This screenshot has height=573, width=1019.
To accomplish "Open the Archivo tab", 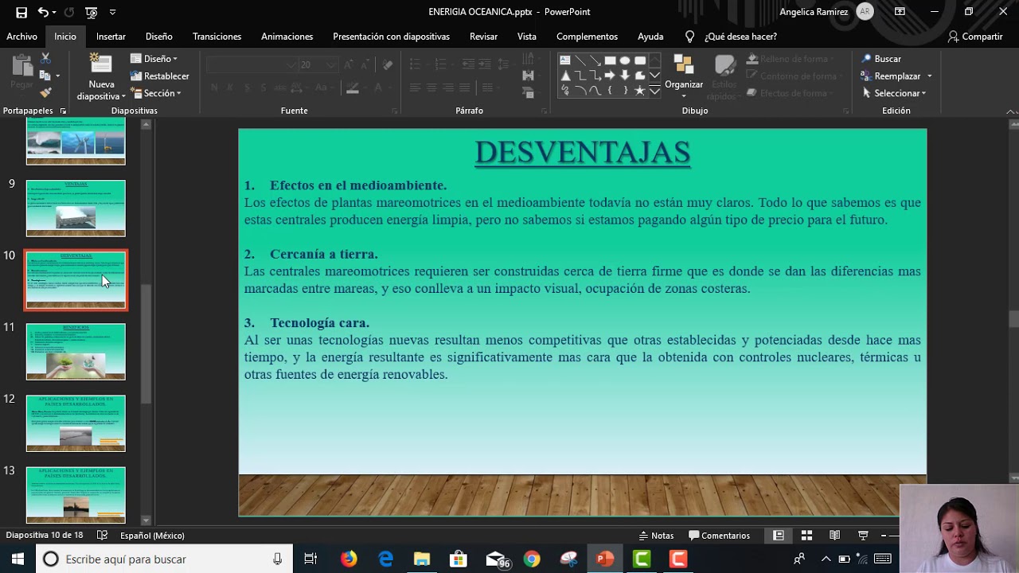I will point(21,37).
